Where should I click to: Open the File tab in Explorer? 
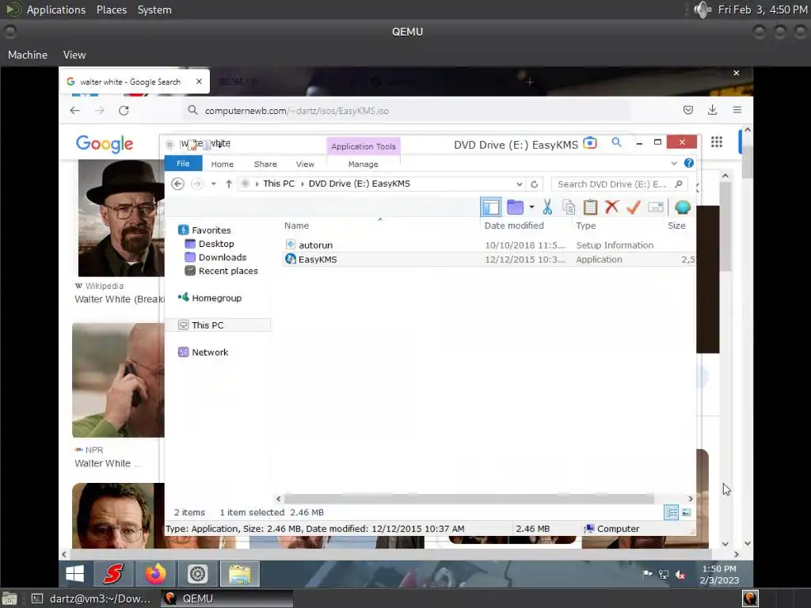pos(183,163)
